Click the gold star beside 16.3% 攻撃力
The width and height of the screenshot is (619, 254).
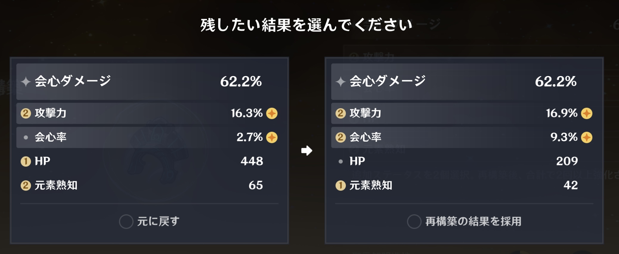(x=272, y=113)
